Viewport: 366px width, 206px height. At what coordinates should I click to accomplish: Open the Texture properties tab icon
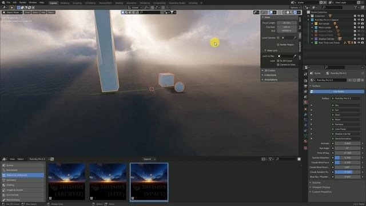(x=305, y=148)
